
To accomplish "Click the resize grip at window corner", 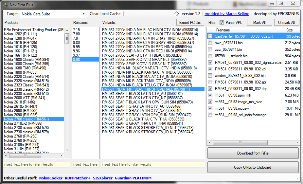I will (297, 178).
